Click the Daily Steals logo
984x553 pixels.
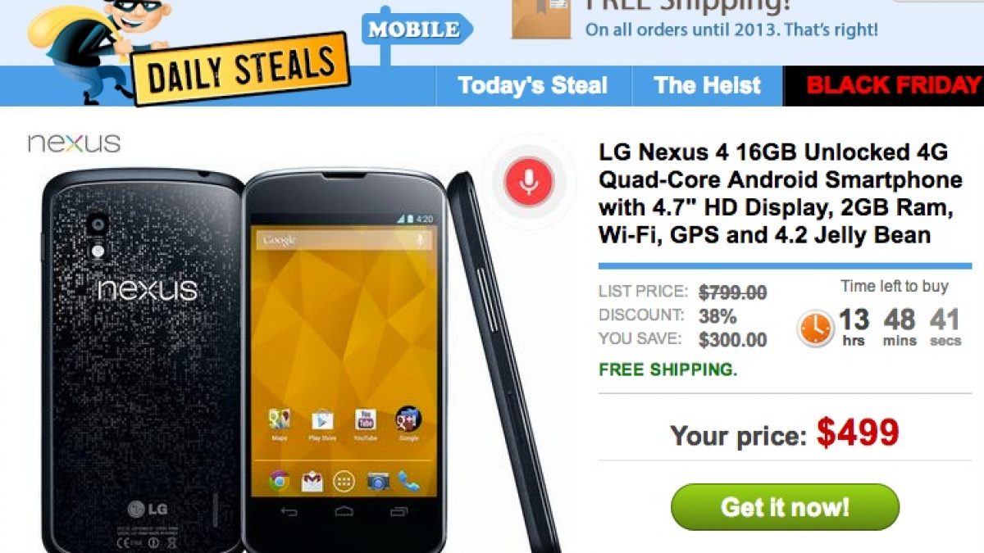[x=243, y=70]
